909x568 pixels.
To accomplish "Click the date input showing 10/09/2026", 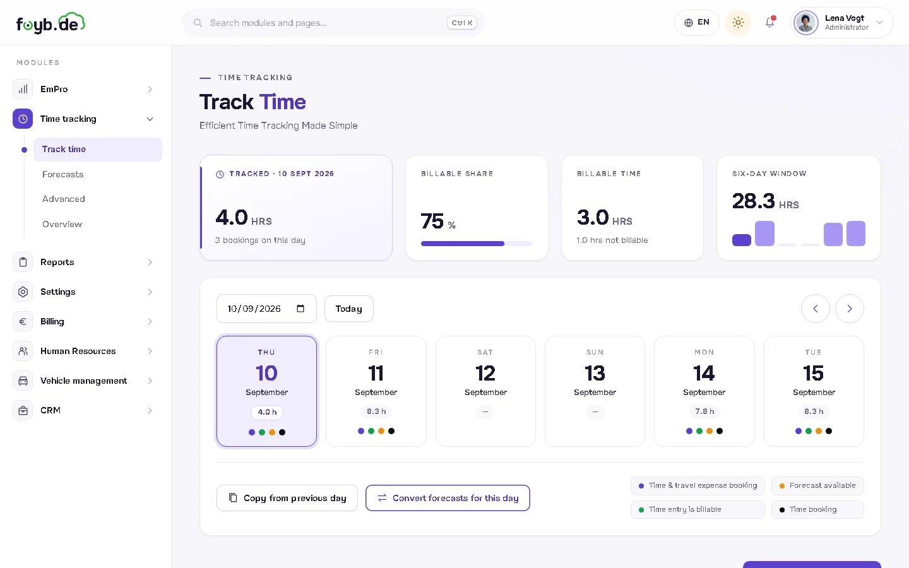I will pyautogui.click(x=266, y=309).
